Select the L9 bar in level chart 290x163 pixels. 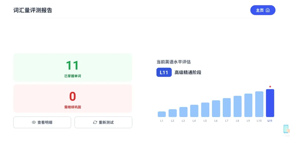click(248, 105)
